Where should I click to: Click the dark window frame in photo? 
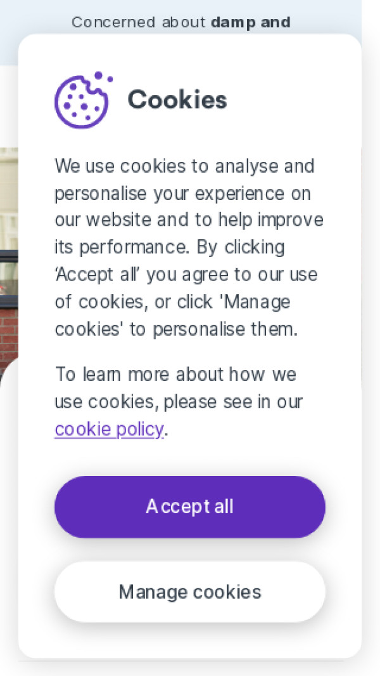tap(8, 255)
